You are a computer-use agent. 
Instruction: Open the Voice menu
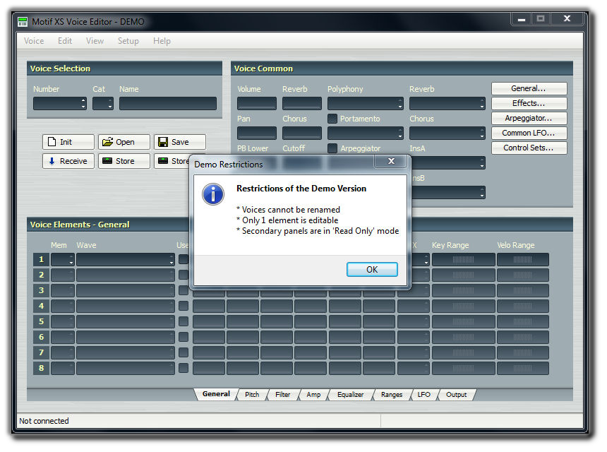point(34,41)
